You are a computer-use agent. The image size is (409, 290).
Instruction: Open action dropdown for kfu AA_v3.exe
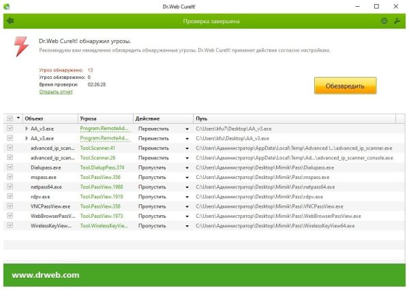[x=187, y=139]
